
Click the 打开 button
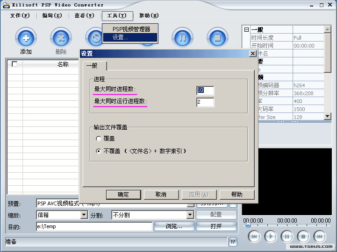216,226
